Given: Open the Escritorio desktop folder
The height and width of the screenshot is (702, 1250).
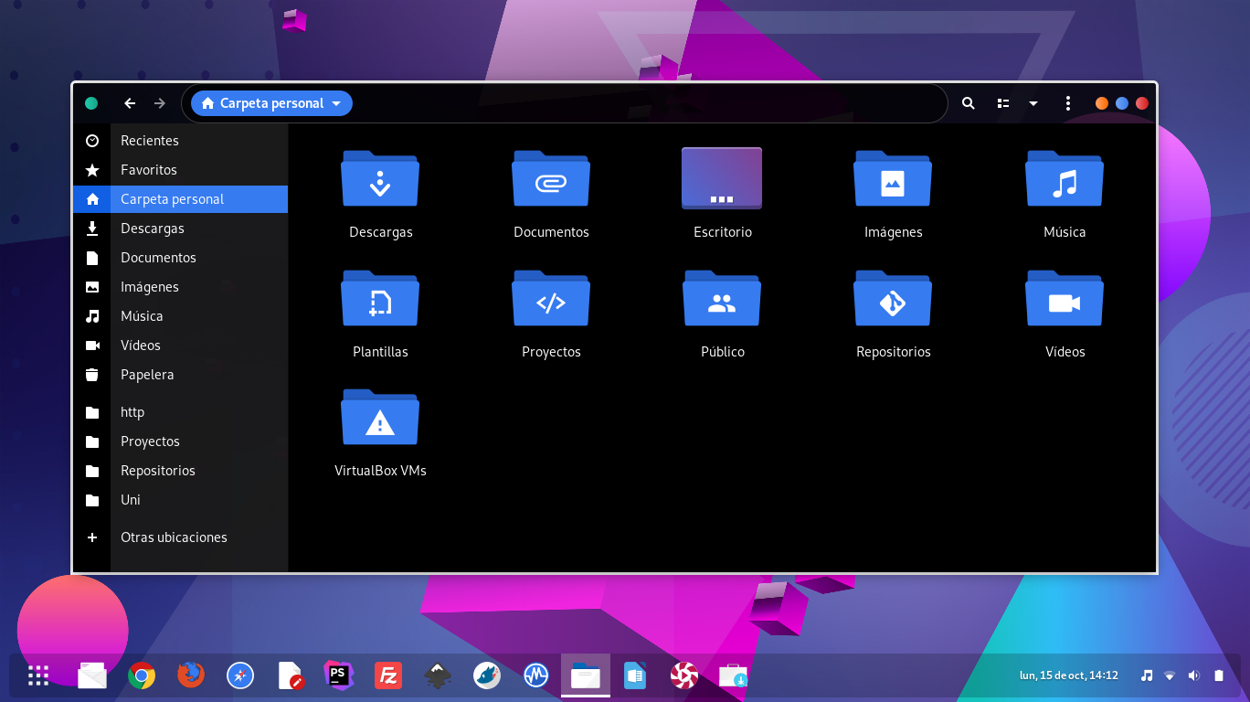Looking at the screenshot, I should click(x=722, y=178).
